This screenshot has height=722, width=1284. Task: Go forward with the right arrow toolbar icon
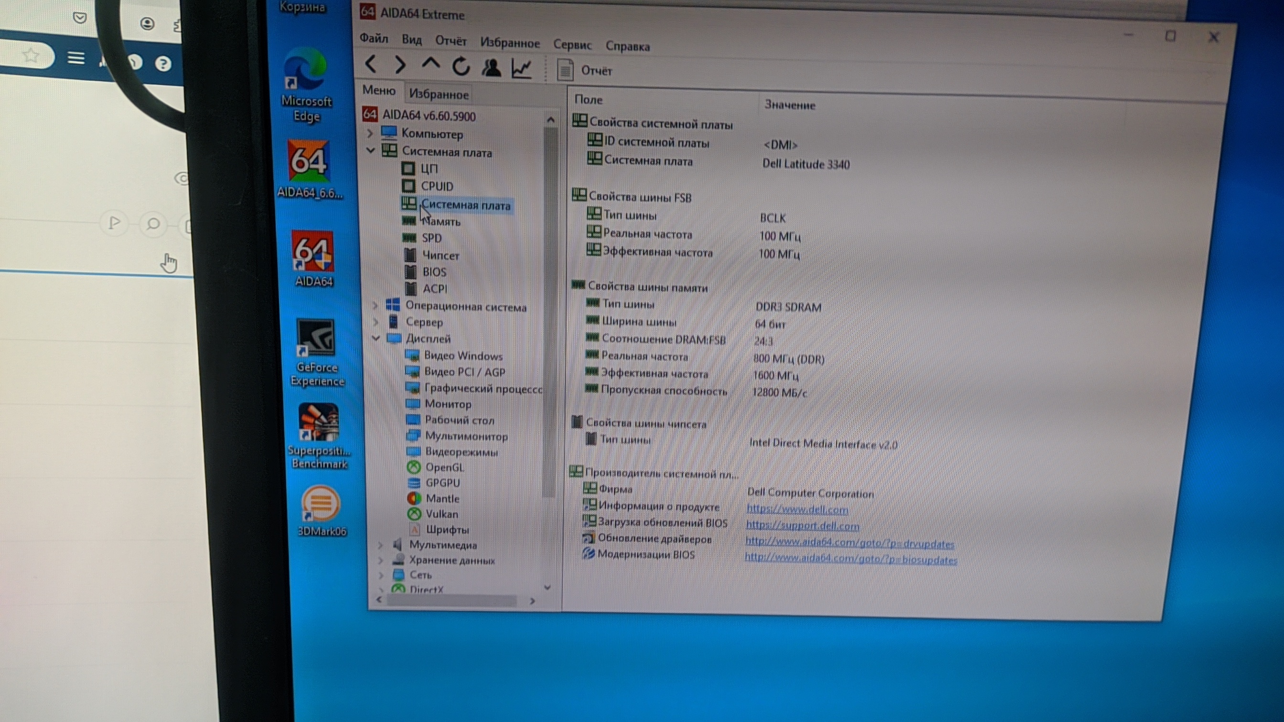tap(400, 65)
